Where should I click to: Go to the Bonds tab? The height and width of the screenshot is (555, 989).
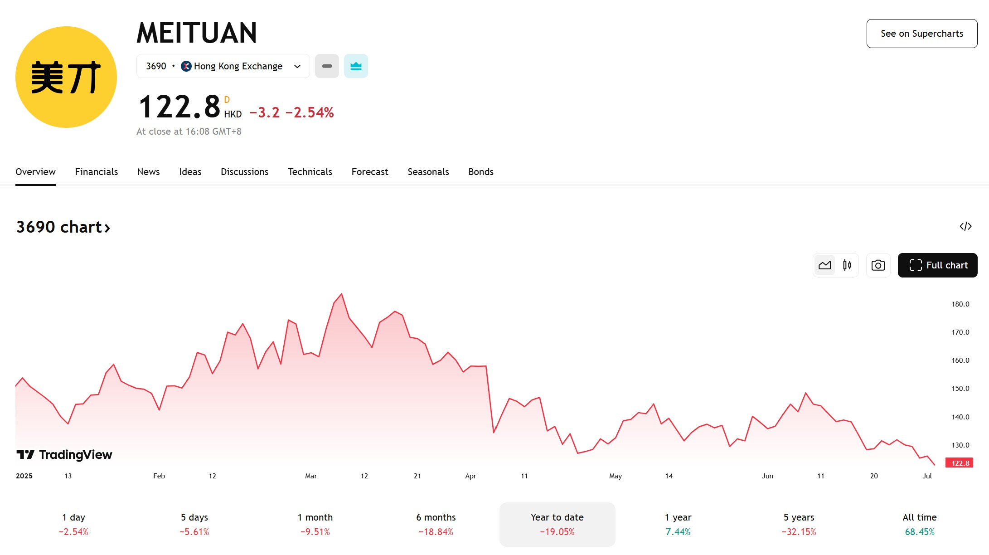481,172
